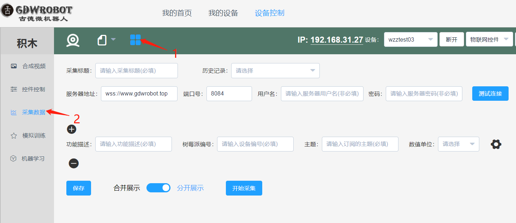Switch to the 我的设备 tab
516x223 pixels.
pos(223,13)
